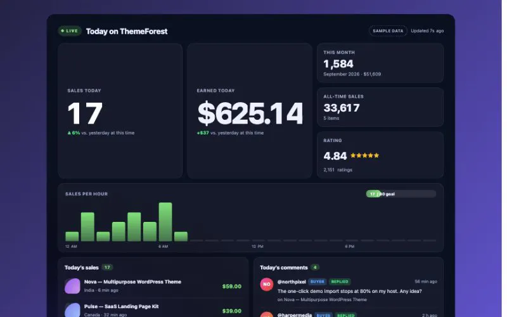
Task: Select the 'Updated 7s ago' text
Action: click(x=427, y=31)
